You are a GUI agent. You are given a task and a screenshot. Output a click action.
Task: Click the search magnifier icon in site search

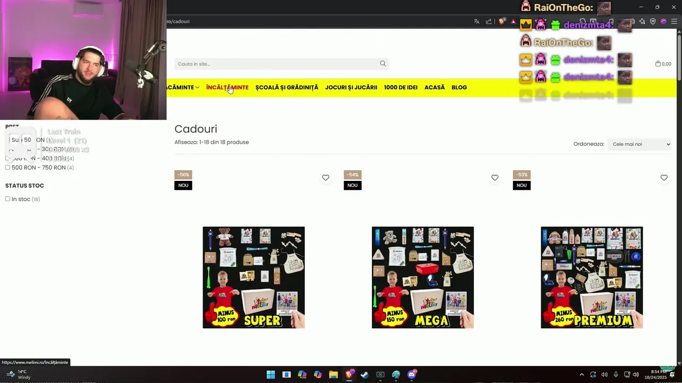(383, 64)
